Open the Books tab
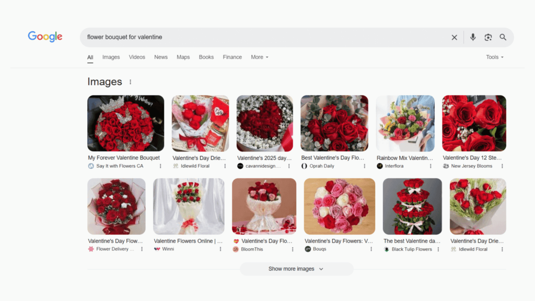Viewport: 535px width, 301px height. (x=206, y=57)
